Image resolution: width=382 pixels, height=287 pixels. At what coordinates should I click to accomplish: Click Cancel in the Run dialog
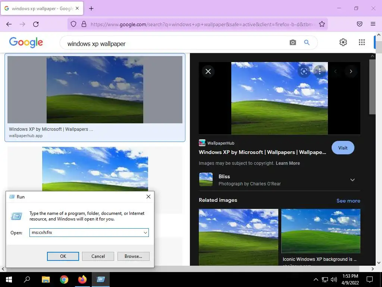tap(98, 256)
